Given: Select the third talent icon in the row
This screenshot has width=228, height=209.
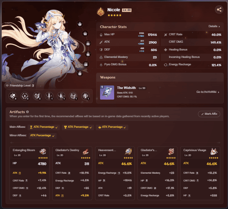Looking at the screenshot, I should 37,96.
